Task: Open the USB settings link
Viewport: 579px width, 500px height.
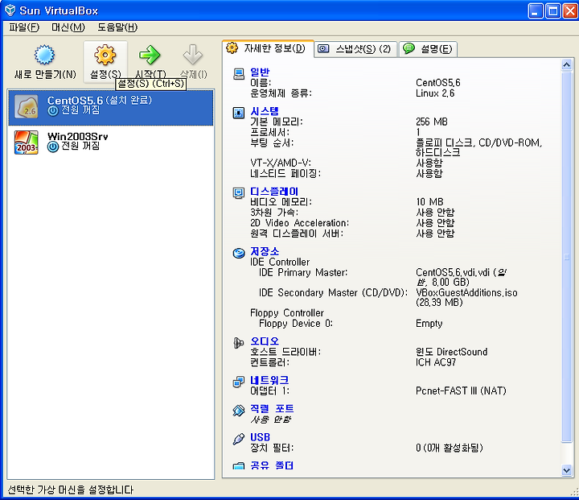Action: pos(260,437)
